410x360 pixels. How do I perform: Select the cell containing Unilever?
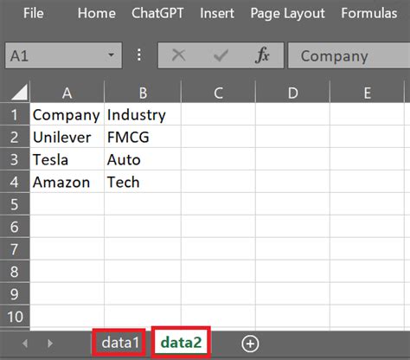tap(67, 137)
